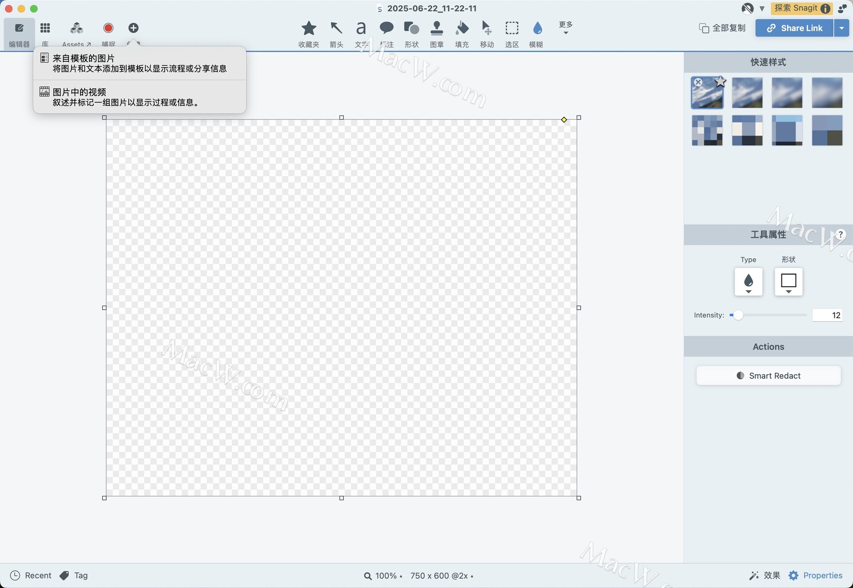Viewport: 853px width, 588px height.
Task: Click the yellow diamond canvas handle
Action: tap(564, 120)
